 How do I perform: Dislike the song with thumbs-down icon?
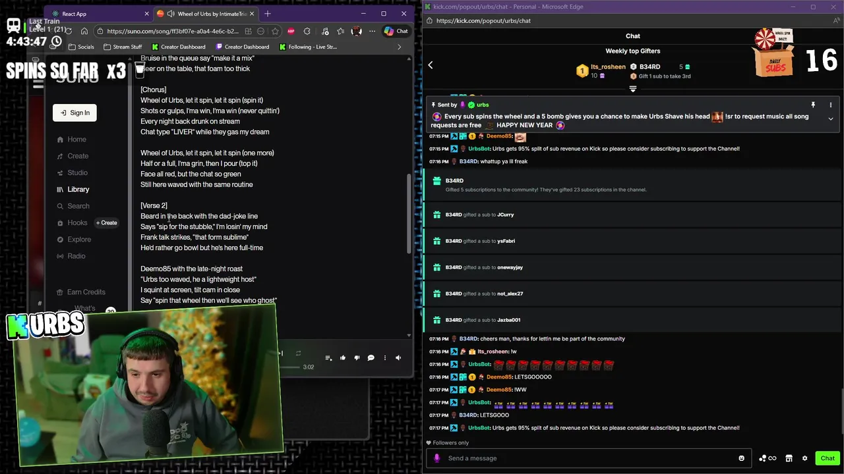357,357
